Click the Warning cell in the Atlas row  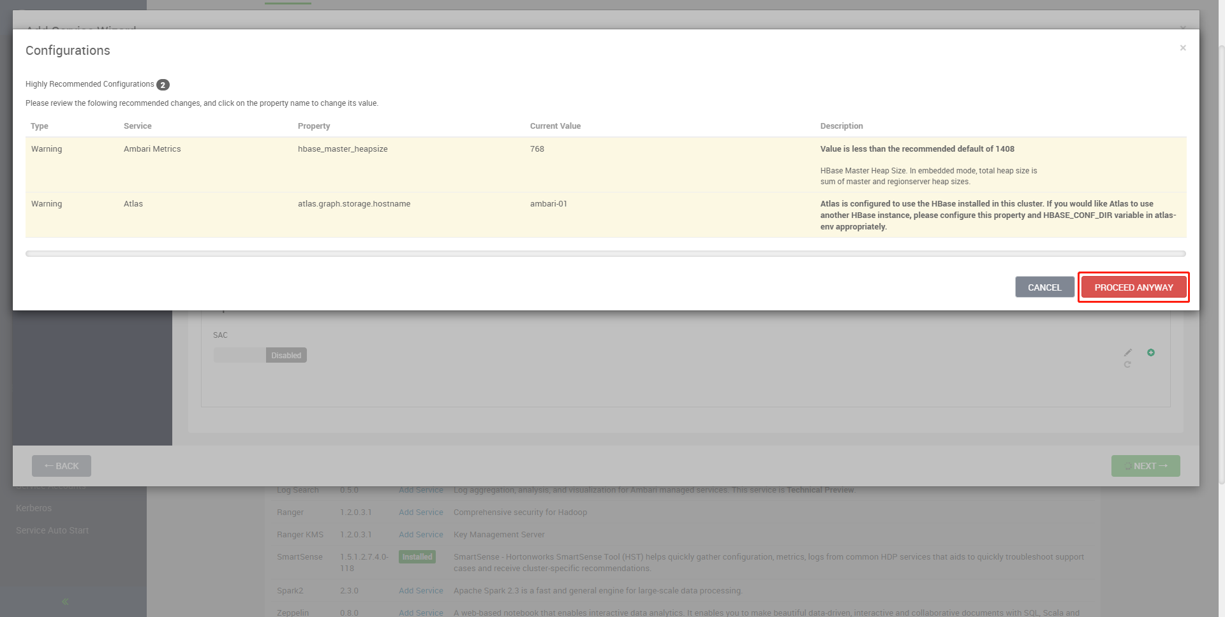tap(47, 204)
